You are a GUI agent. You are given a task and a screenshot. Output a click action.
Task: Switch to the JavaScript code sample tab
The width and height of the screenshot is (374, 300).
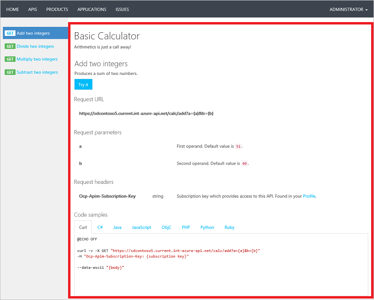point(141,228)
